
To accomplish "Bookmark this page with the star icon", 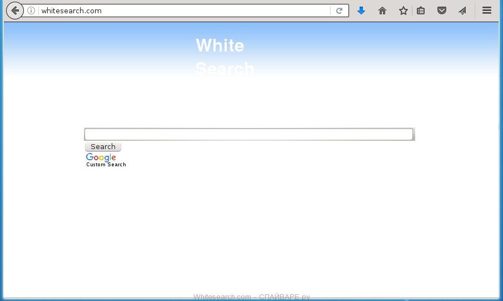I will 404,11.
